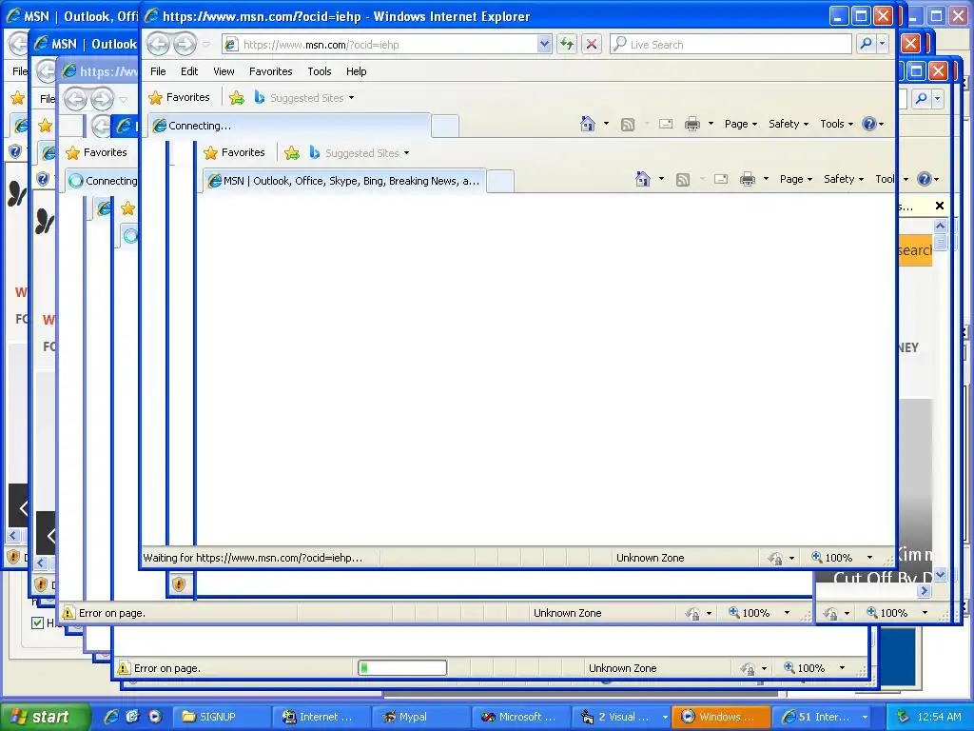Screen dimensions: 974x731
Task: Open the 51 Internet Explorer taskbar group
Action: [x=821, y=717]
